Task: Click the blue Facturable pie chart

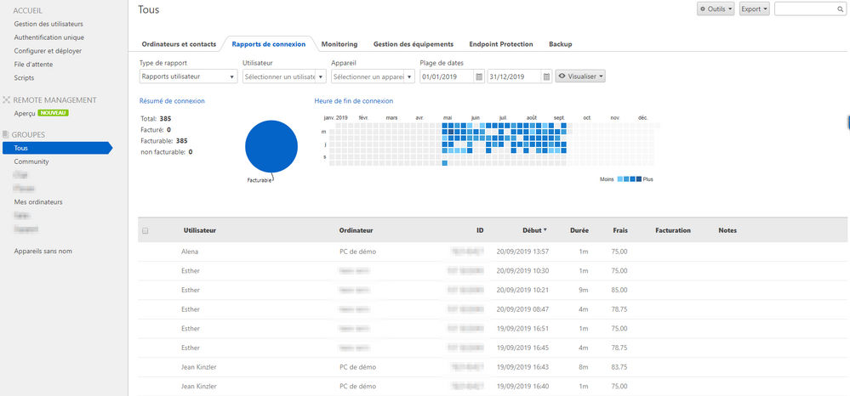Action: point(271,146)
